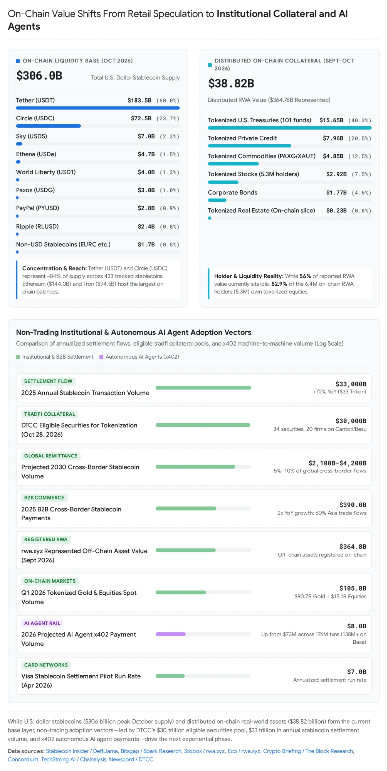Click DTCC Eligible Securities for Tokenization title
388x771 pixels.
pos(79,430)
